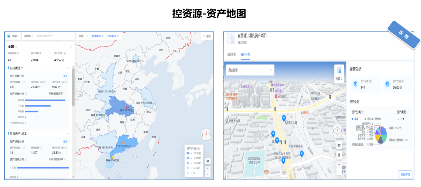Click the red Hubei marker on the map
This screenshot has width=421, height=187.
tap(127, 107)
